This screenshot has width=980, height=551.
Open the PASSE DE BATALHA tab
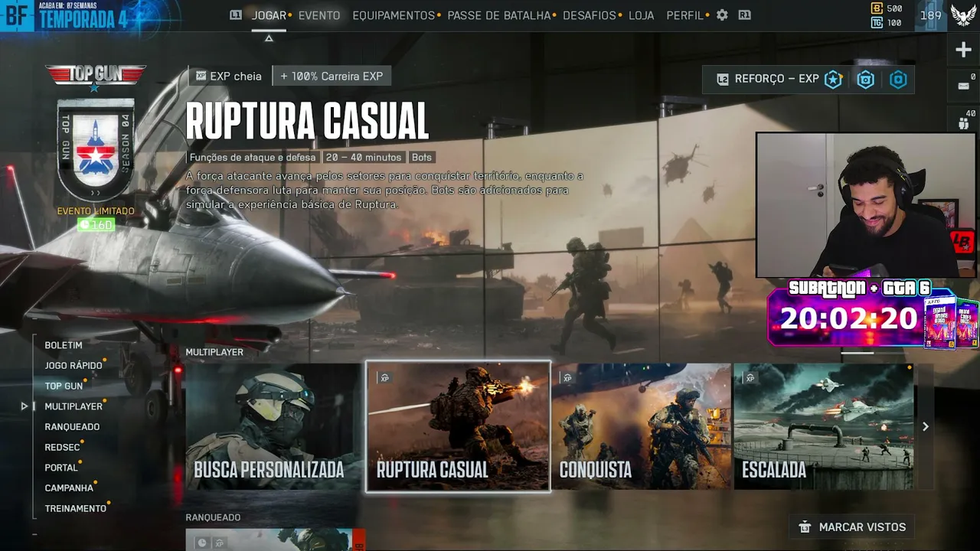click(499, 15)
